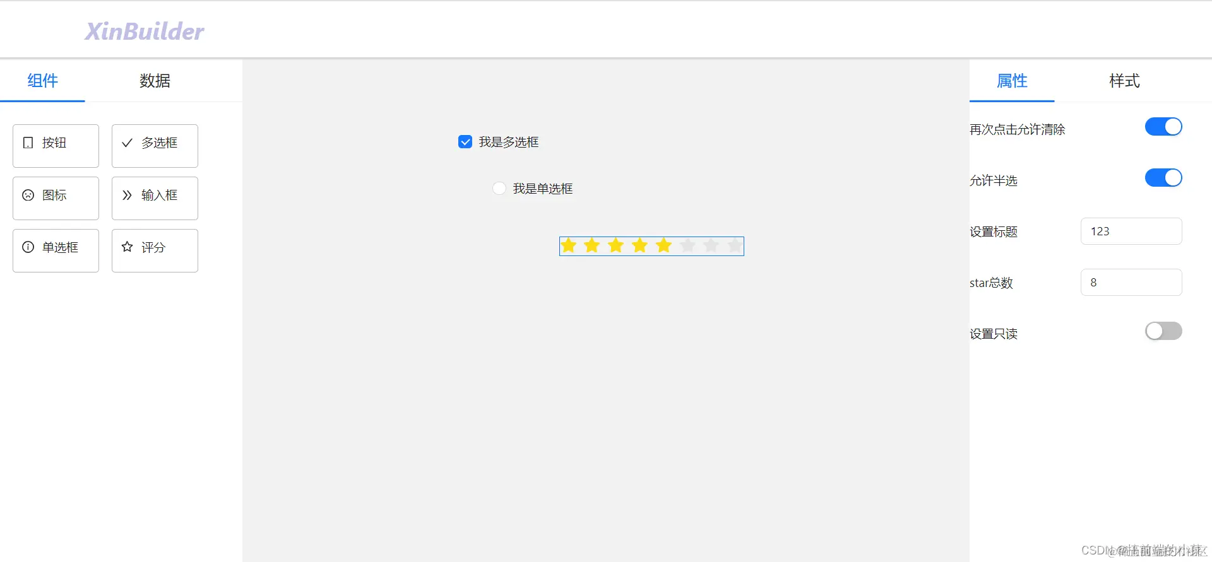Click the 允许半选 label
Image resolution: width=1212 pixels, height=562 pixels.
994,180
